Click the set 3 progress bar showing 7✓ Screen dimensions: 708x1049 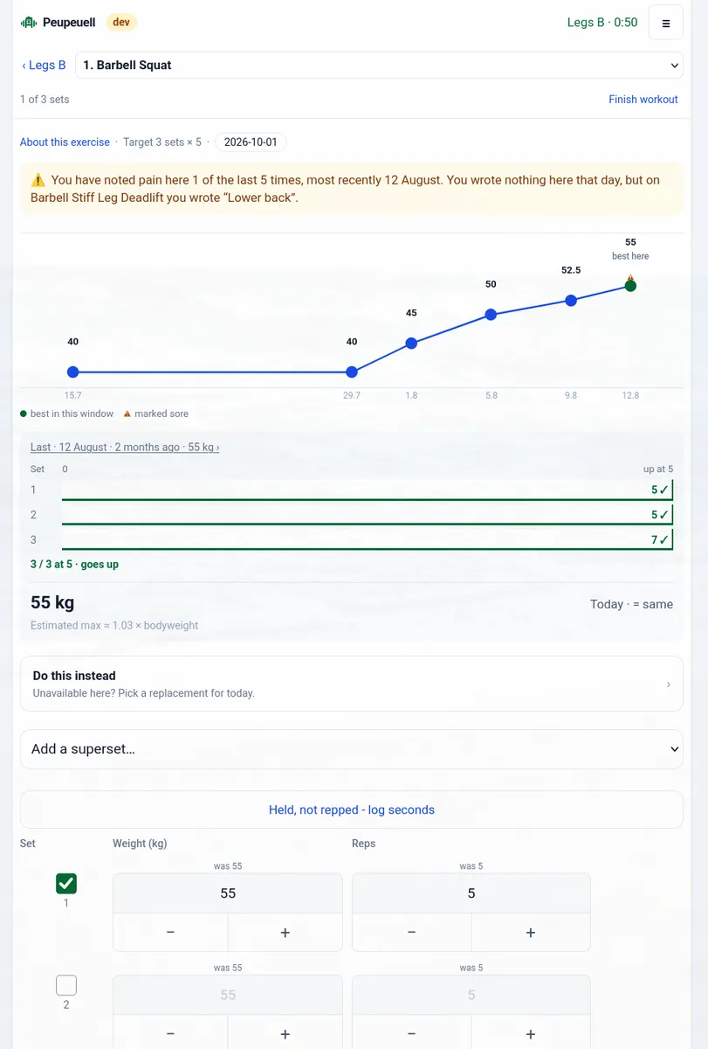point(368,539)
